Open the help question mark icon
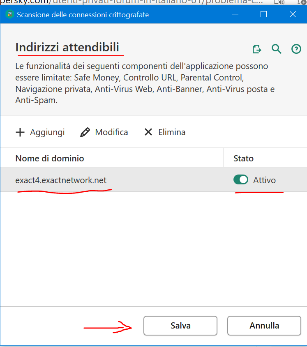This screenshot has height=347, width=307. (x=296, y=49)
